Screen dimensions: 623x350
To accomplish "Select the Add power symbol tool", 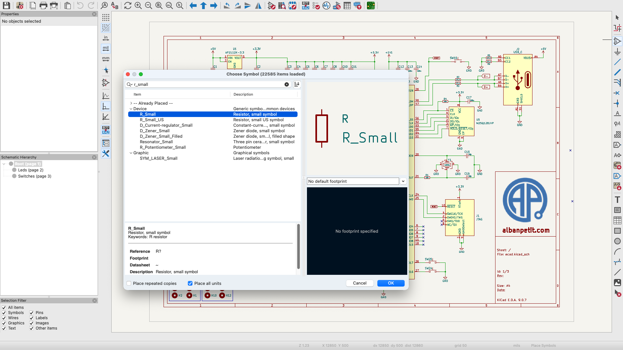I will click(617, 52).
